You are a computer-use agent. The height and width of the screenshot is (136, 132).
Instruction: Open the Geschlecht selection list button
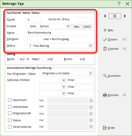click(x=91, y=100)
